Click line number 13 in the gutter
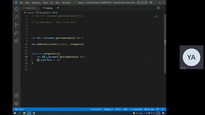Screen dimensions: 205x115 [x=26, y=54]
